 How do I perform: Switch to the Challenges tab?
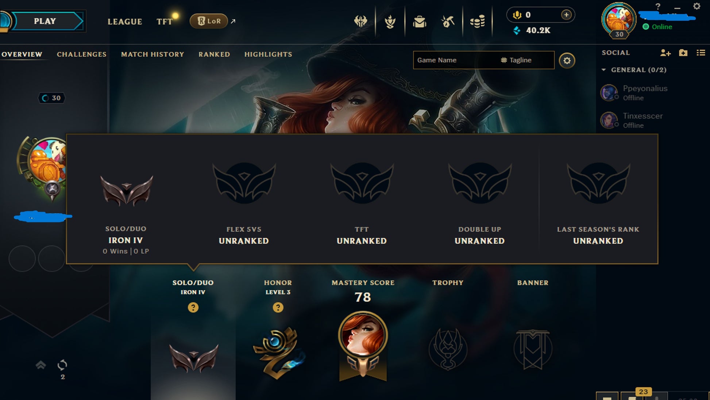click(82, 54)
